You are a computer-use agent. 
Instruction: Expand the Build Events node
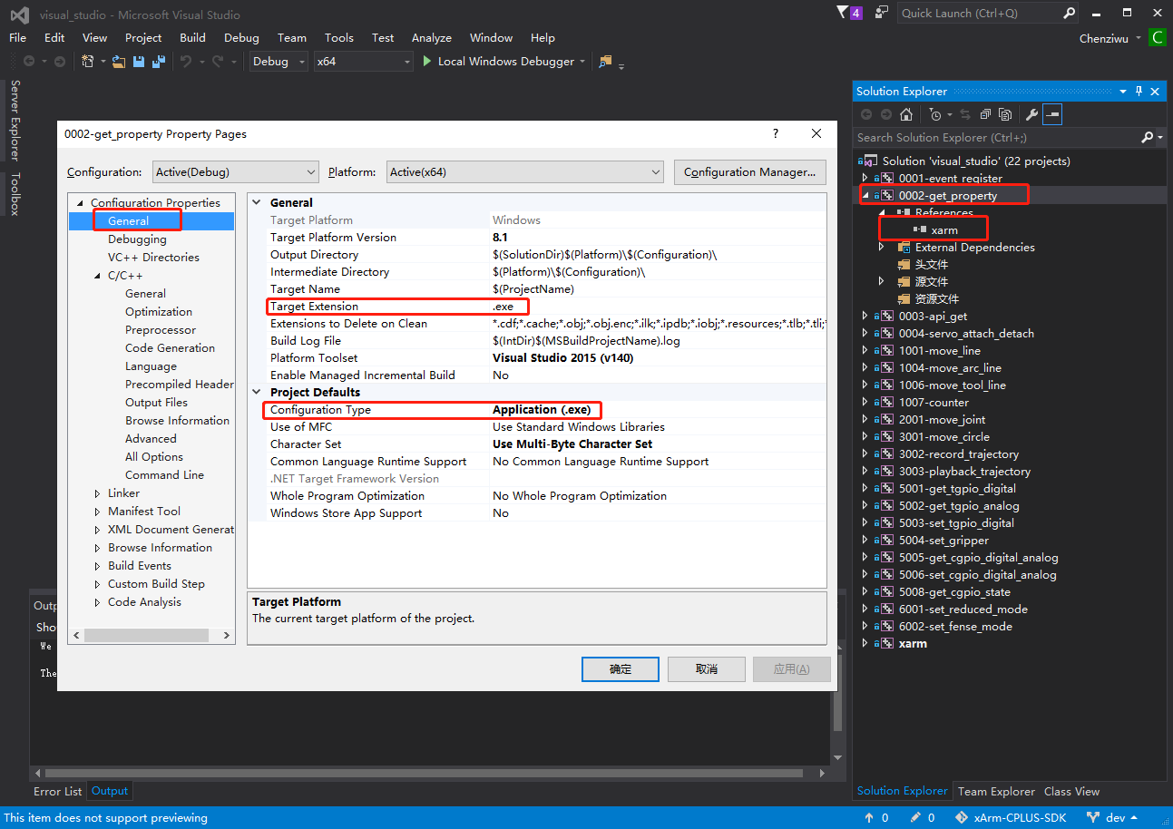[x=98, y=566]
